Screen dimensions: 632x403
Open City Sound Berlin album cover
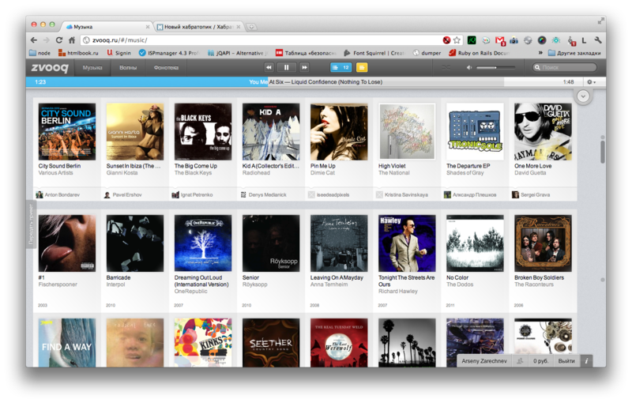click(x=67, y=132)
